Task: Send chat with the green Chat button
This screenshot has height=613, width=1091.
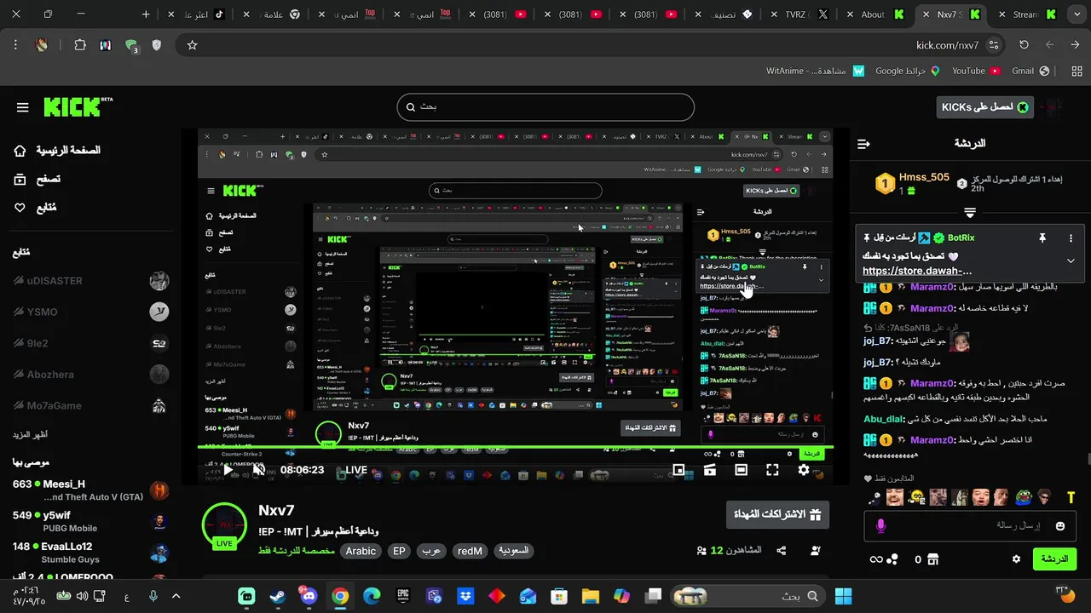Action: (1054, 559)
